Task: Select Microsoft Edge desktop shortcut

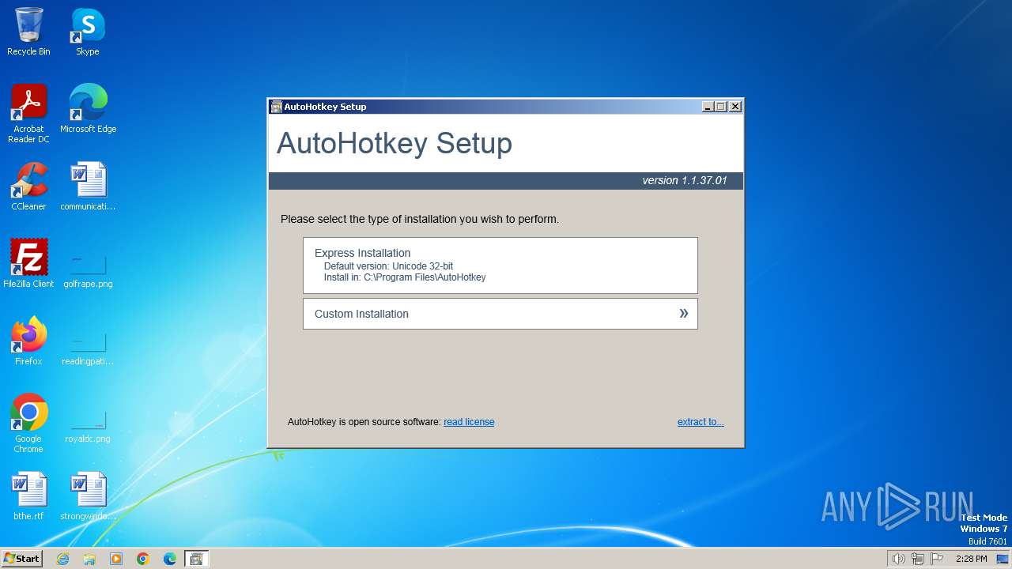Action: click(88, 109)
